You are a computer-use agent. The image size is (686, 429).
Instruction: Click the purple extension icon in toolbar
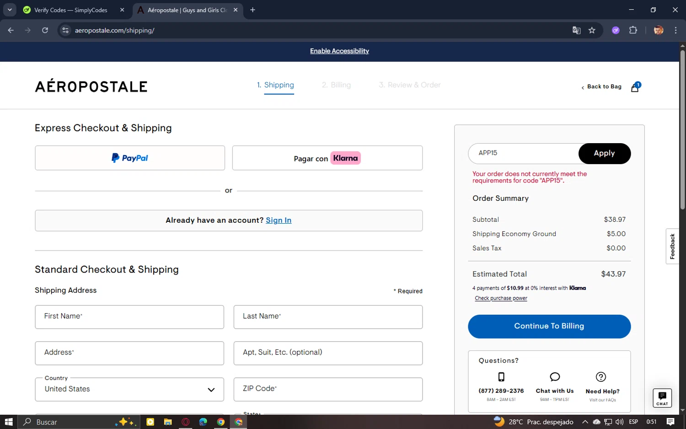[x=616, y=30]
